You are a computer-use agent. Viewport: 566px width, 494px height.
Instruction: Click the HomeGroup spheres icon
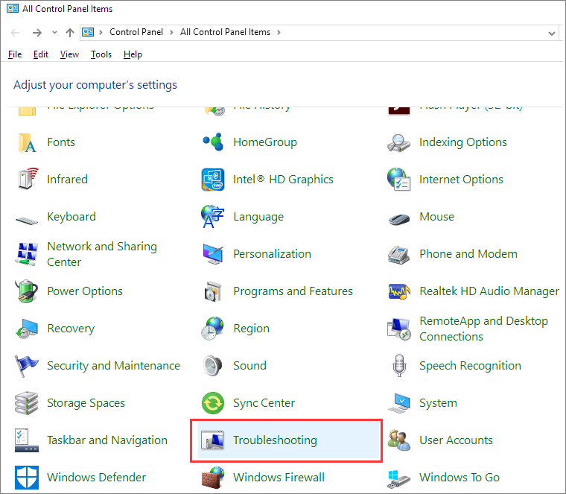(213, 142)
